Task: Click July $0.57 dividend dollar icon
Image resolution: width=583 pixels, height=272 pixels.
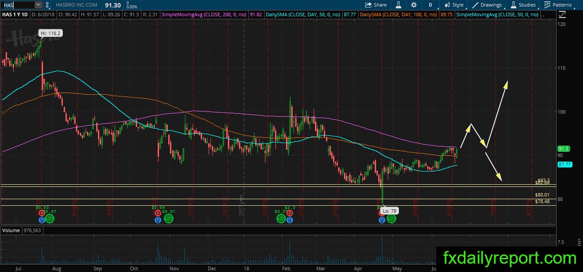Action: tap(50, 218)
